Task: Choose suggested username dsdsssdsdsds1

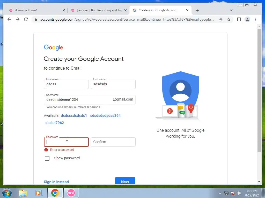Action: [74, 115]
